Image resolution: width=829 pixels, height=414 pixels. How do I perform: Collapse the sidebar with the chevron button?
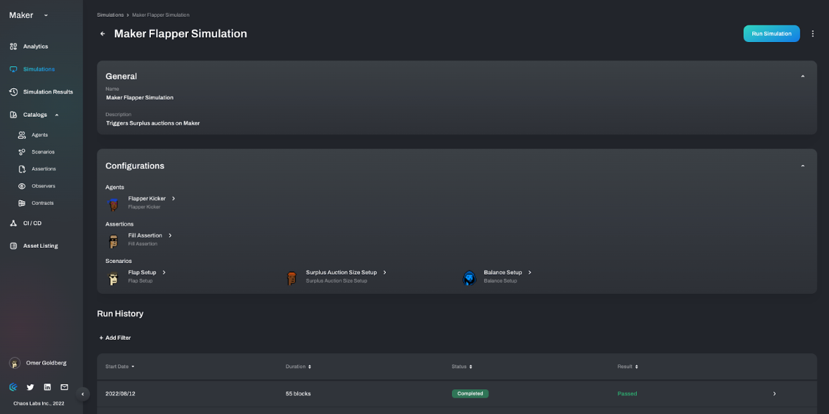(83, 394)
